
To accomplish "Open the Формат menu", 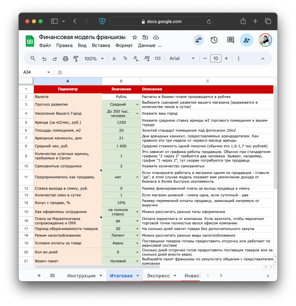I will 124,45.
